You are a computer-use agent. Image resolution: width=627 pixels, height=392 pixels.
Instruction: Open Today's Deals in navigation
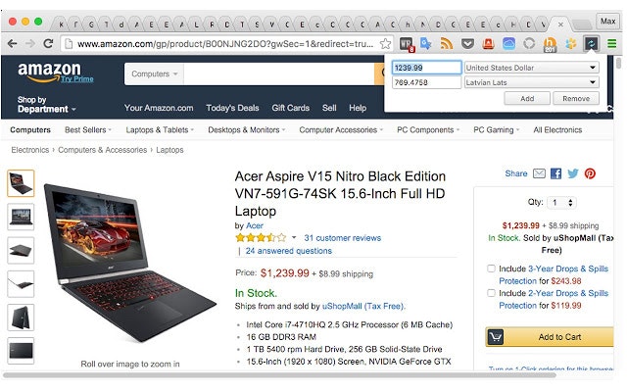(x=232, y=108)
